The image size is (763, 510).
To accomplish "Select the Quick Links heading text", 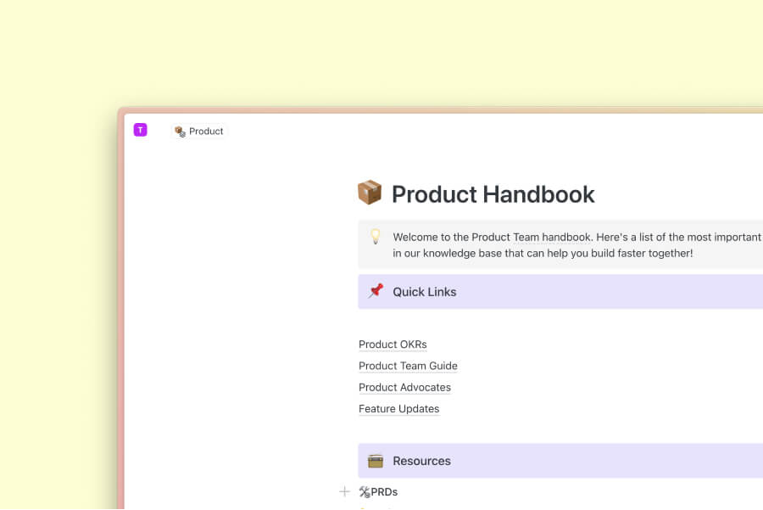I will click(424, 292).
